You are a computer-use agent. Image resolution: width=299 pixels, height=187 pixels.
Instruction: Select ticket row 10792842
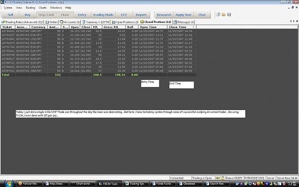click(99, 39)
